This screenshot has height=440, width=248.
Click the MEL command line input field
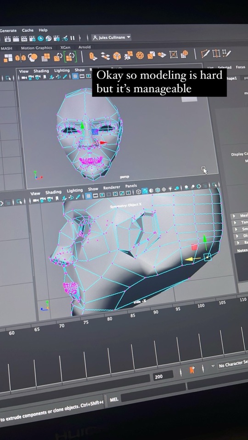153,393
